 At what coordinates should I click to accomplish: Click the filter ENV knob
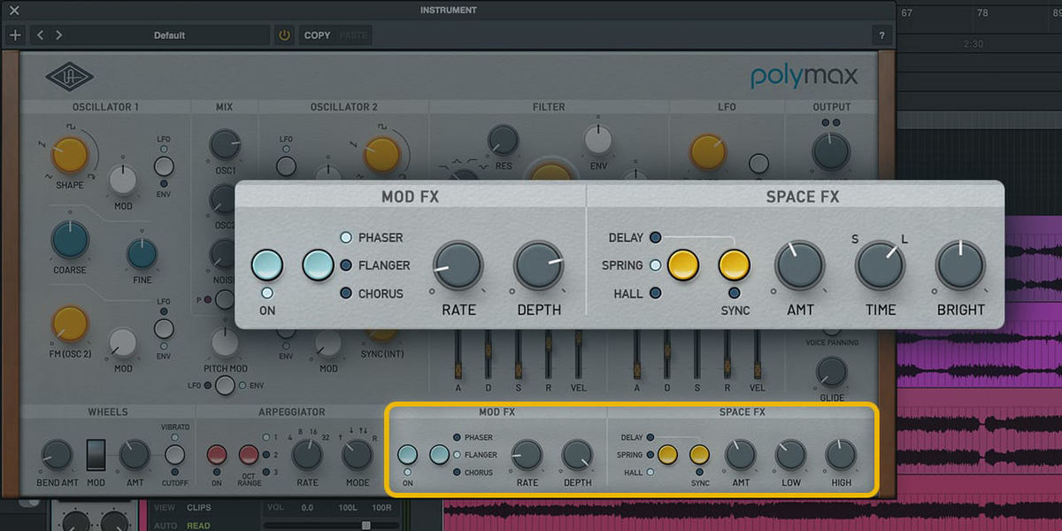(598, 140)
